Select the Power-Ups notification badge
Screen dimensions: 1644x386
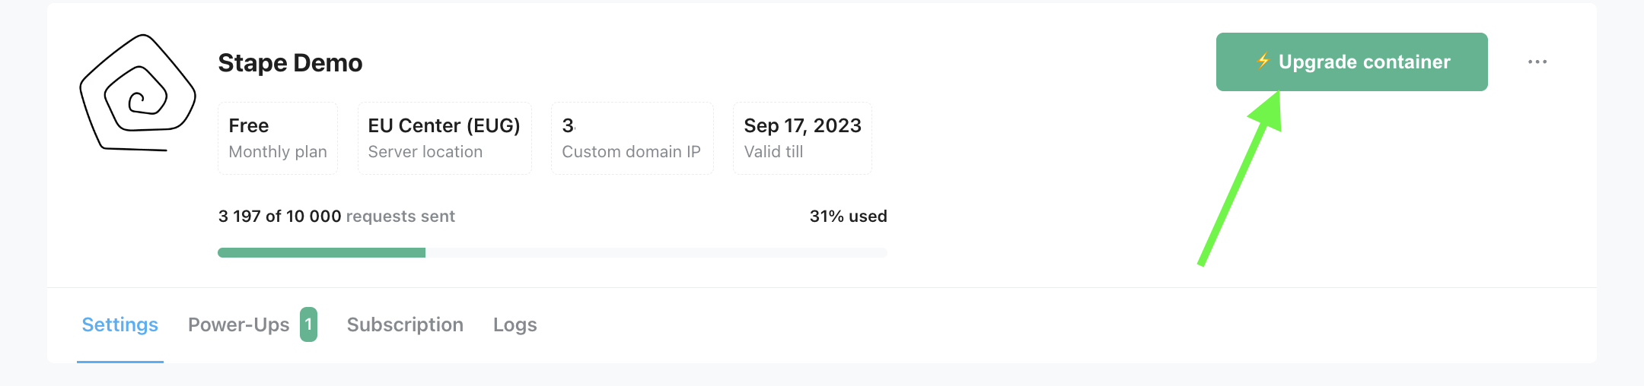(x=308, y=324)
